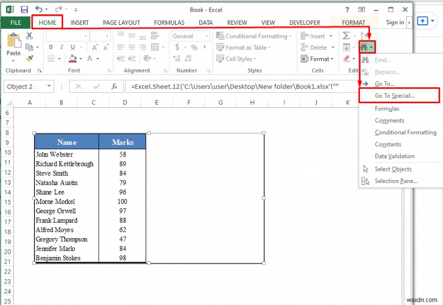Click the Undo arrow icon

coord(39,9)
